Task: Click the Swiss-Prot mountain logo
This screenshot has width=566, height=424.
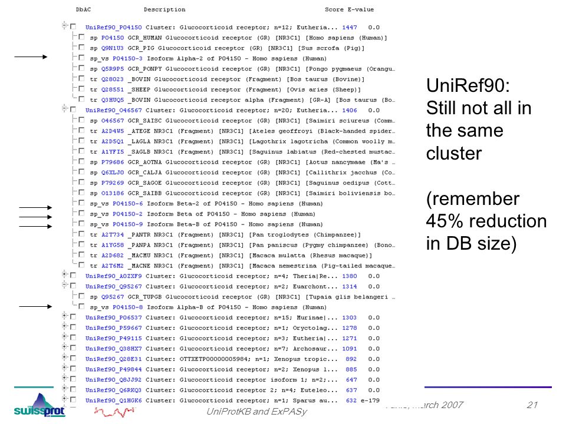Action: point(40,405)
